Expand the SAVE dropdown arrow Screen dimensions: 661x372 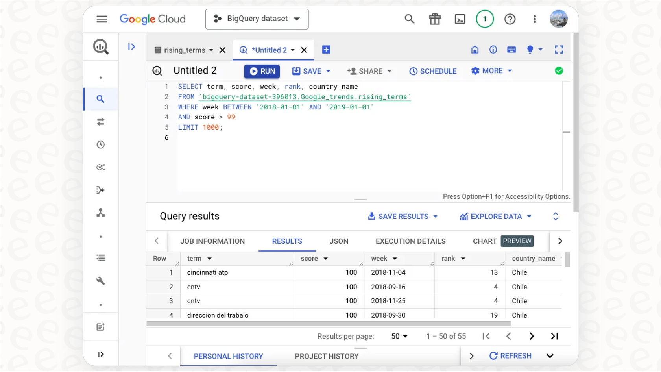pos(329,71)
